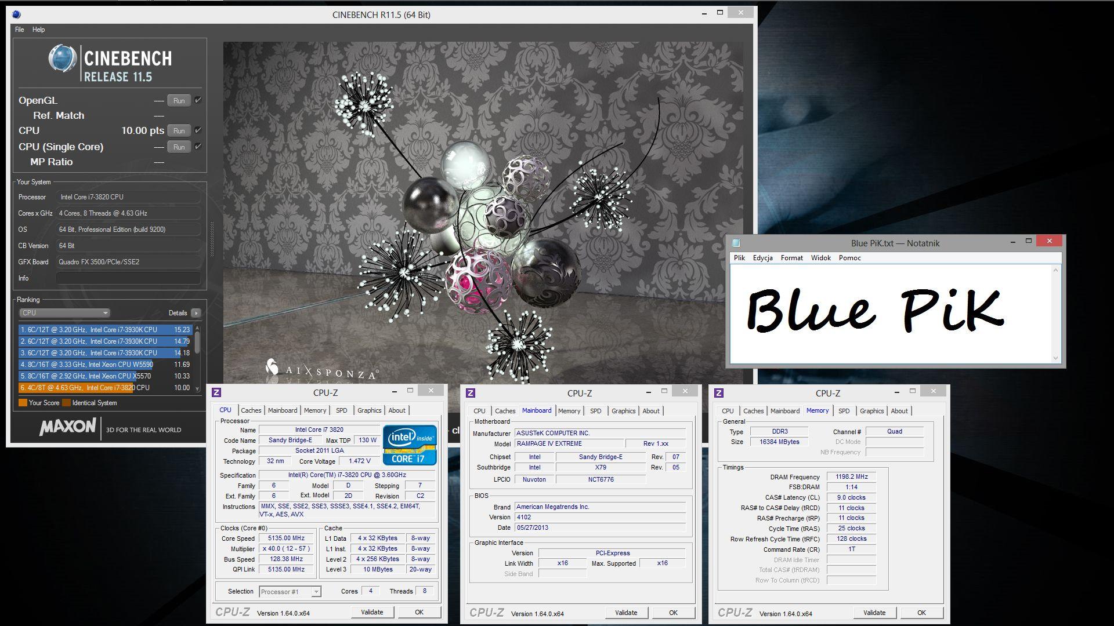1114x626 pixels.
Task: Click Validate in the Mainboard CPU-Z window
Action: tap(626, 613)
